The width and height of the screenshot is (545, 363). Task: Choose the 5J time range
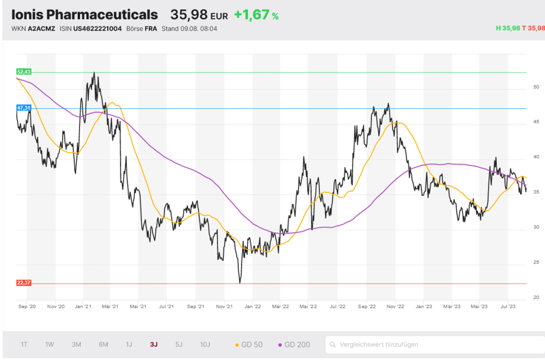pyautogui.click(x=179, y=344)
